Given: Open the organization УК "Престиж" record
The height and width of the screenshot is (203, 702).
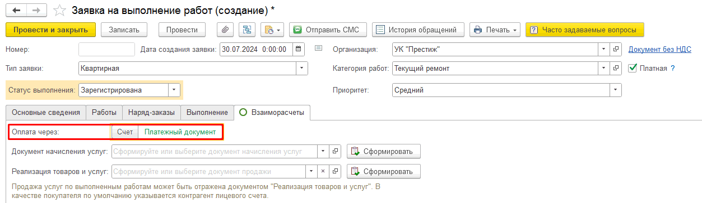Looking at the screenshot, I should pos(616,49).
